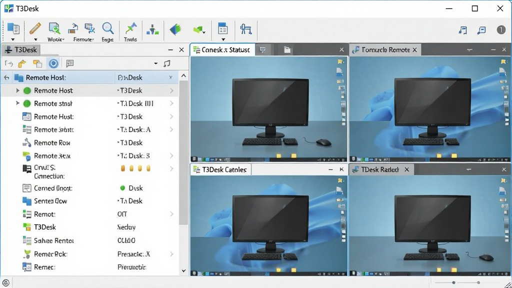Click the back arrow beside Remote Host header
This screenshot has height=288, width=512.
coord(6,77)
